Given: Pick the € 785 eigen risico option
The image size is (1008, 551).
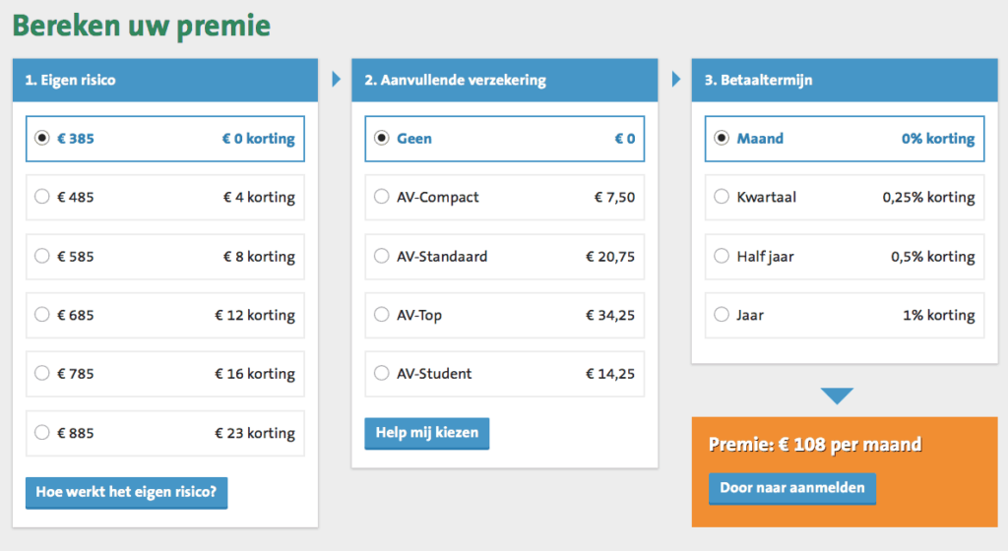Looking at the screenshot, I should click(42, 374).
